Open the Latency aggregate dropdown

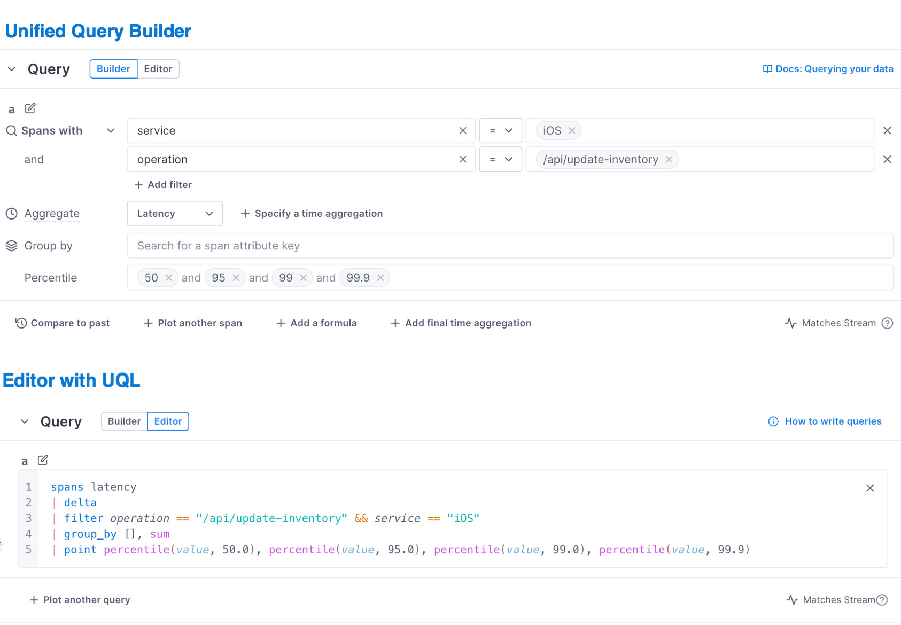coord(174,213)
